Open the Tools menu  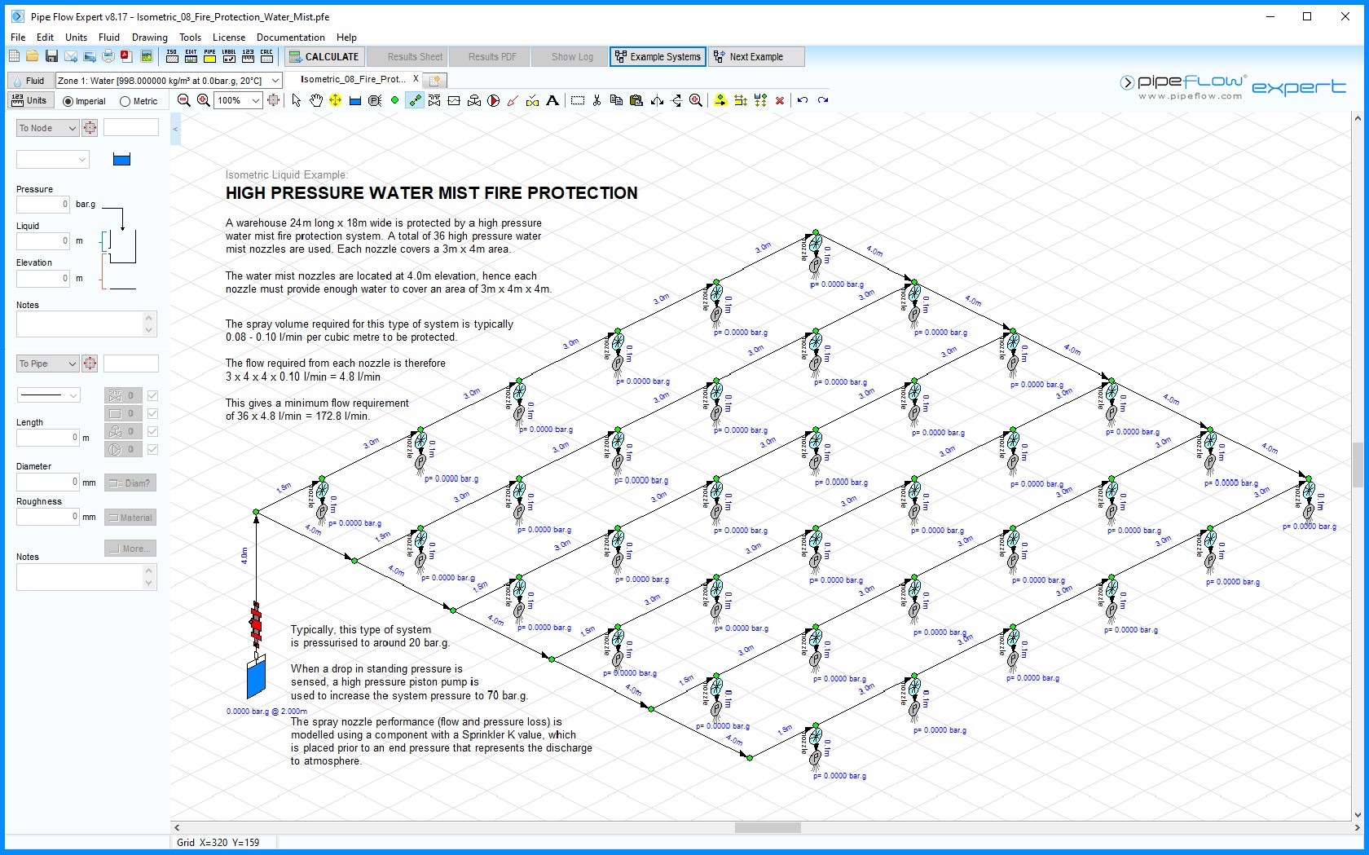(x=190, y=37)
